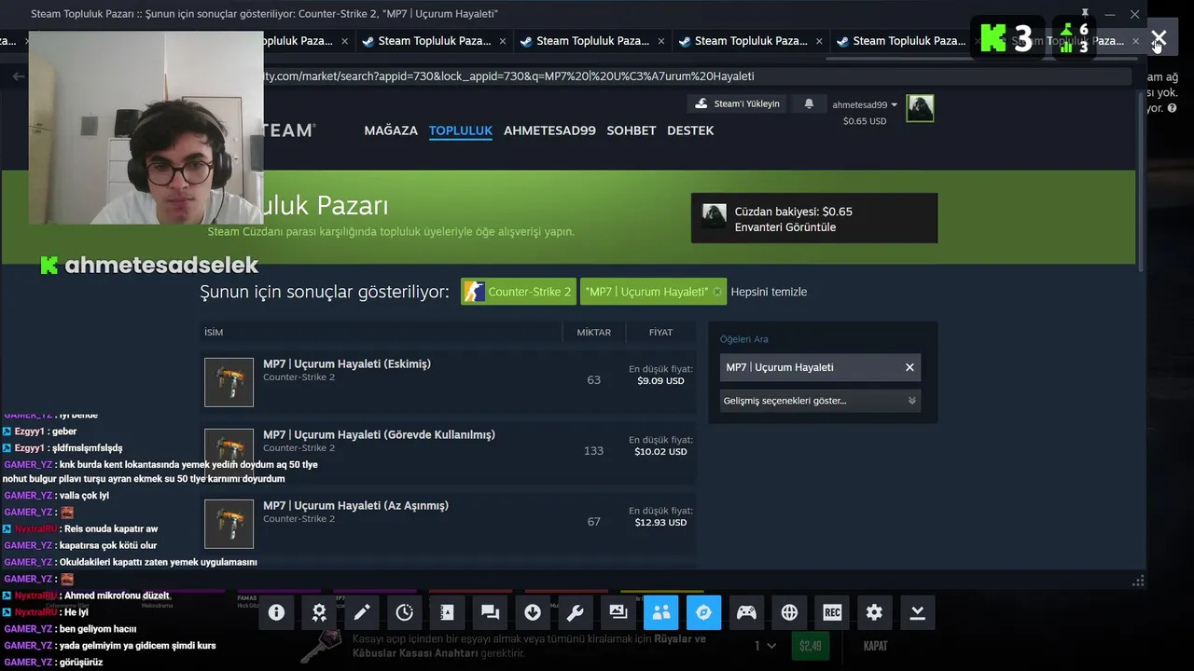This screenshot has height=671, width=1194.
Task: Open the guides book icon
Action: pyautogui.click(x=447, y=612)
